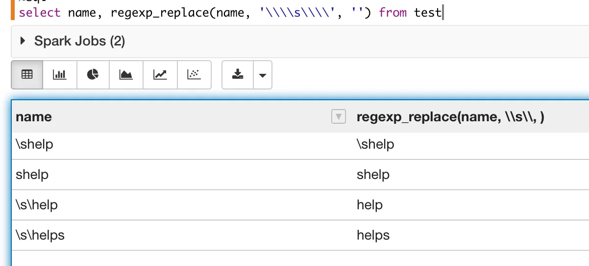Switch to the table view icon
This screenshot has height=266, width=589.
coord(27,75)
